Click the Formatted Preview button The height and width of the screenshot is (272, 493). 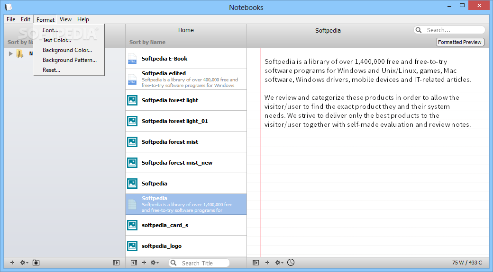point(460,42)
